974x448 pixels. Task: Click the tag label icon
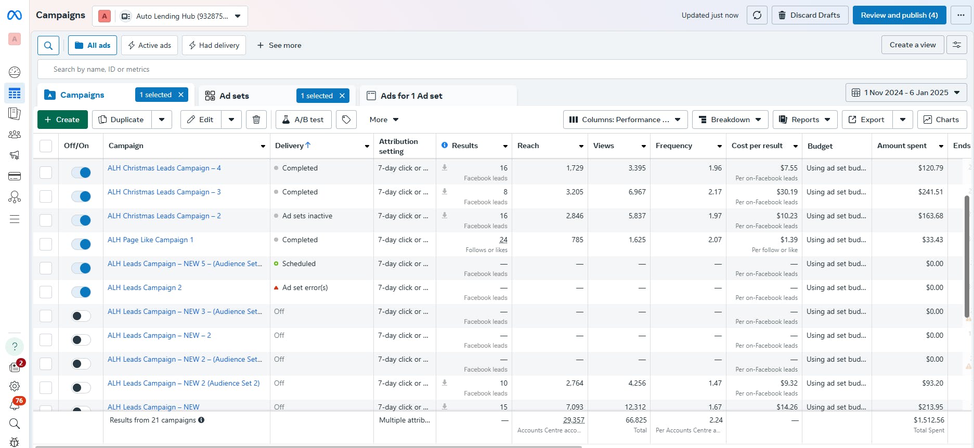[346, 120]
